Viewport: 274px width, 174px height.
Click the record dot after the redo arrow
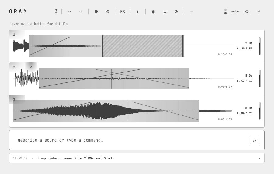(96, 12)
